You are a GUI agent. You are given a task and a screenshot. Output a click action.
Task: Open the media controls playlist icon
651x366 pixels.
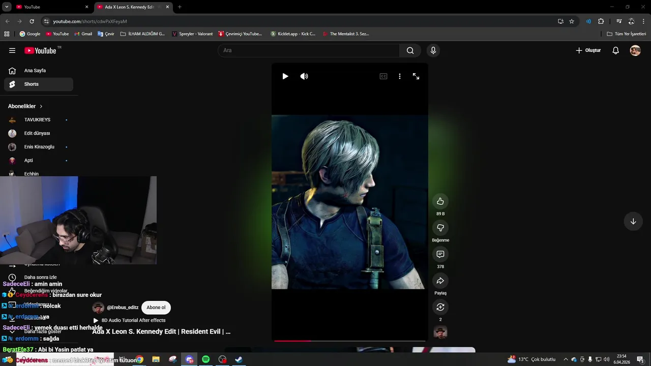point(619,21)
